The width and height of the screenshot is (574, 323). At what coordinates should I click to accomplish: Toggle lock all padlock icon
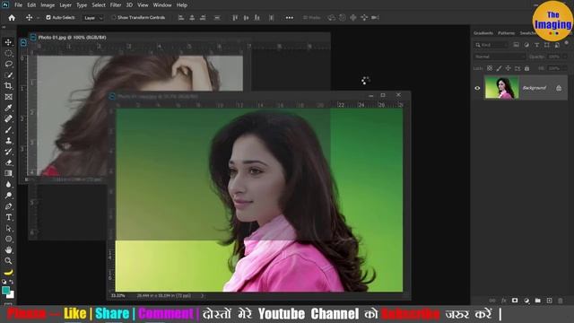[526, 68]
